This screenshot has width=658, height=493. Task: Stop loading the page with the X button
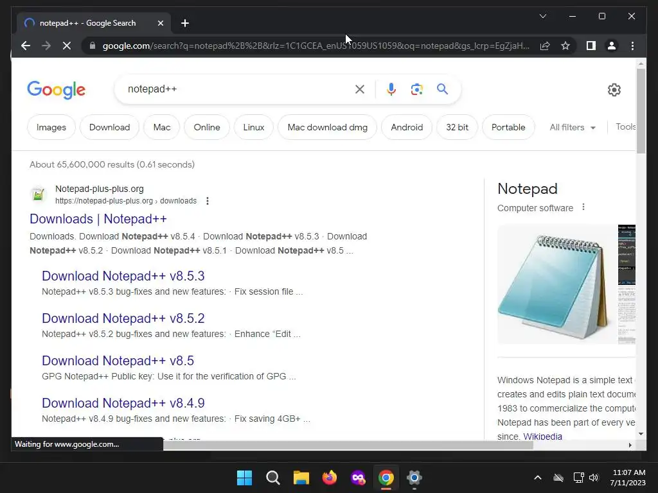(67, 46)
